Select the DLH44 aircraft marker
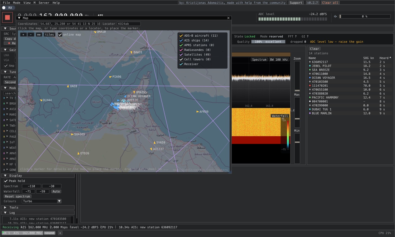Screen dimensions: 395x237 coord(41,100)
